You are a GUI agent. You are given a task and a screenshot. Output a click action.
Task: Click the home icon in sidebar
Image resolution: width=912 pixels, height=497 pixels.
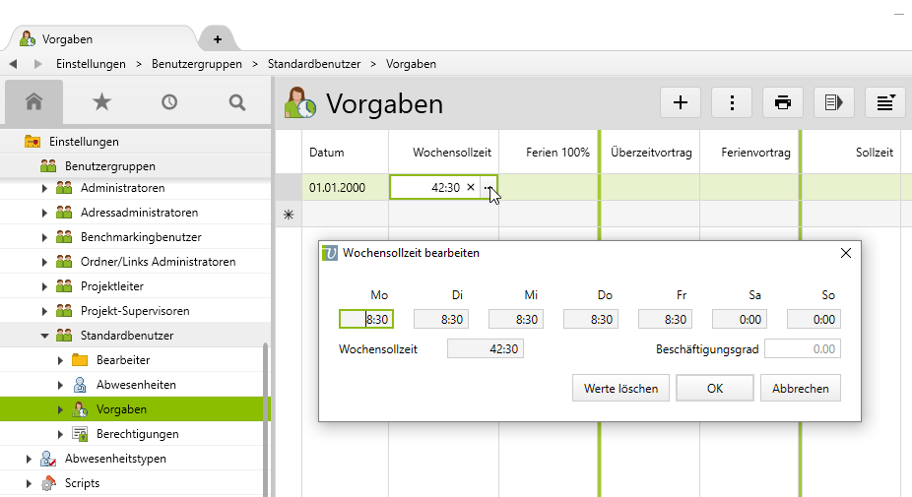coord(34,101)
